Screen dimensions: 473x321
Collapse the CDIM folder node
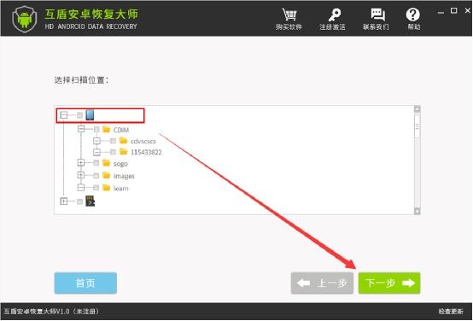[81, 129]
